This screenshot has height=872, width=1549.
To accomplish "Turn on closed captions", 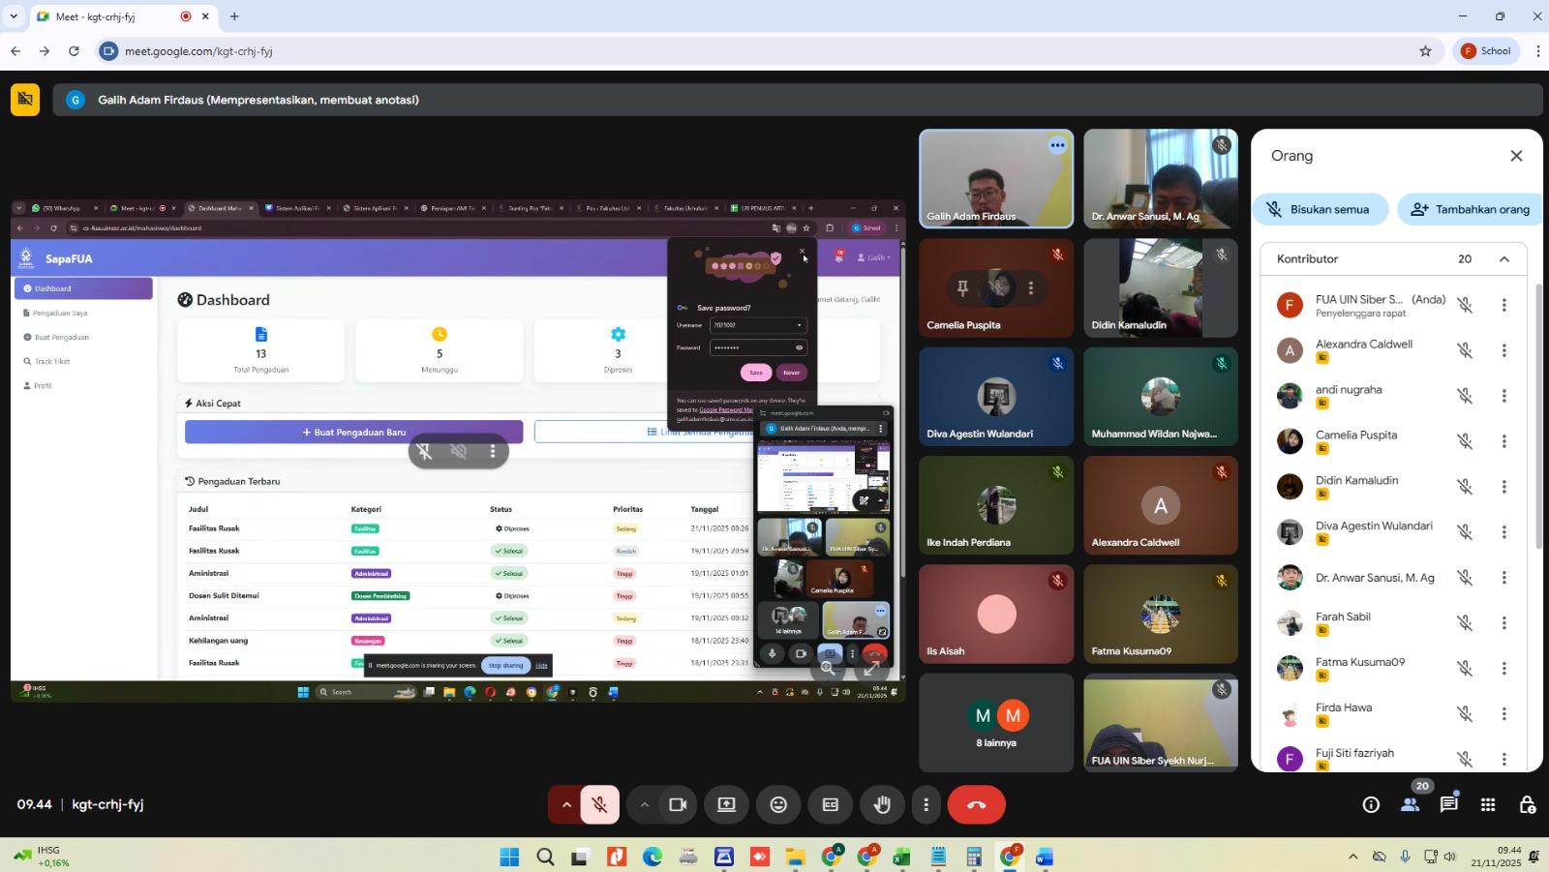I will pyautogui.click(x=831, y=805).
